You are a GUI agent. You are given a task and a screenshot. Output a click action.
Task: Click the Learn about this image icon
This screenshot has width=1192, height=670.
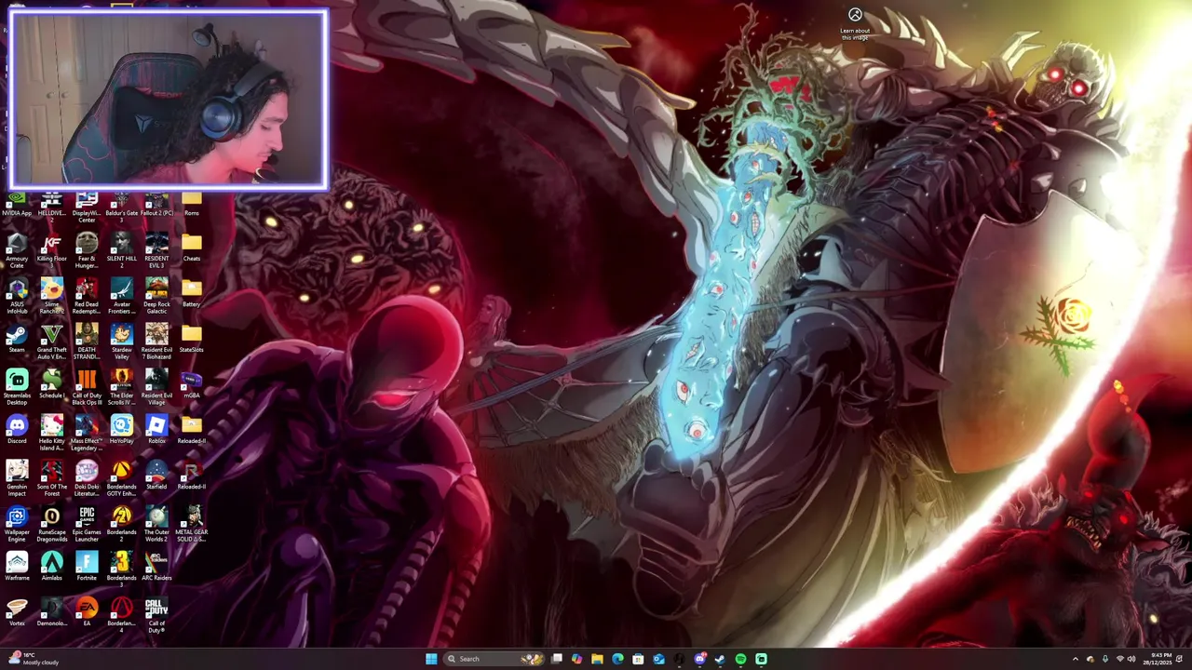[x=855, y=23]
